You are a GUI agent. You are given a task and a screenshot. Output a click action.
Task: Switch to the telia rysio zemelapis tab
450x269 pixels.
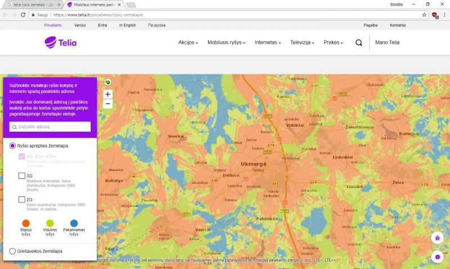[x=34, y=5]
